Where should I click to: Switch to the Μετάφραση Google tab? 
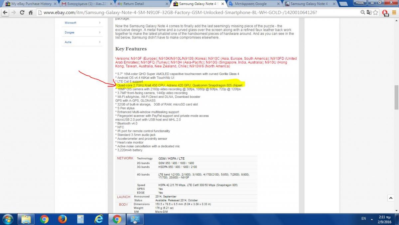[251, 4]
